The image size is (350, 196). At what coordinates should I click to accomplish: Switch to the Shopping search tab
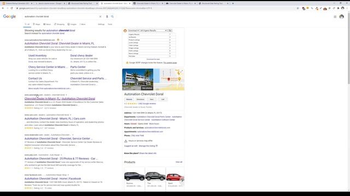tap(60, 24)
